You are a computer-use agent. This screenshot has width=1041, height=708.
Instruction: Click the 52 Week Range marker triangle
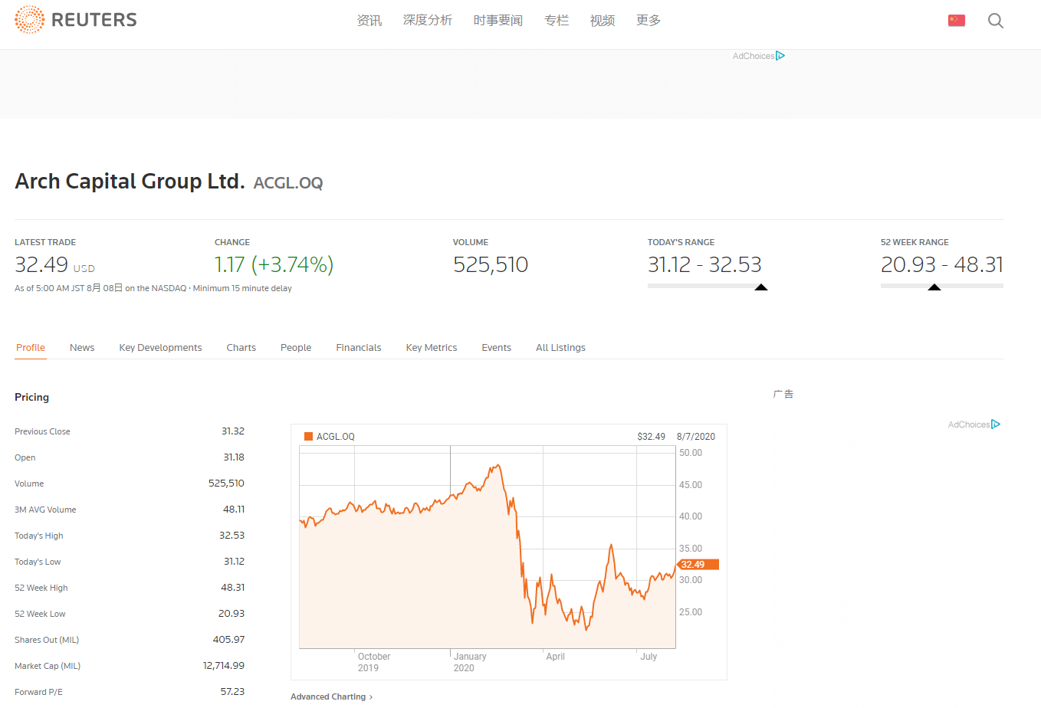[934, 287]
